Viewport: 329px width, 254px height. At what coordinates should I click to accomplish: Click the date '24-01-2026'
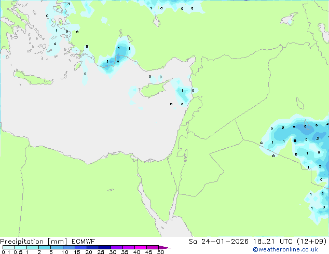click(x=225, y=242)
